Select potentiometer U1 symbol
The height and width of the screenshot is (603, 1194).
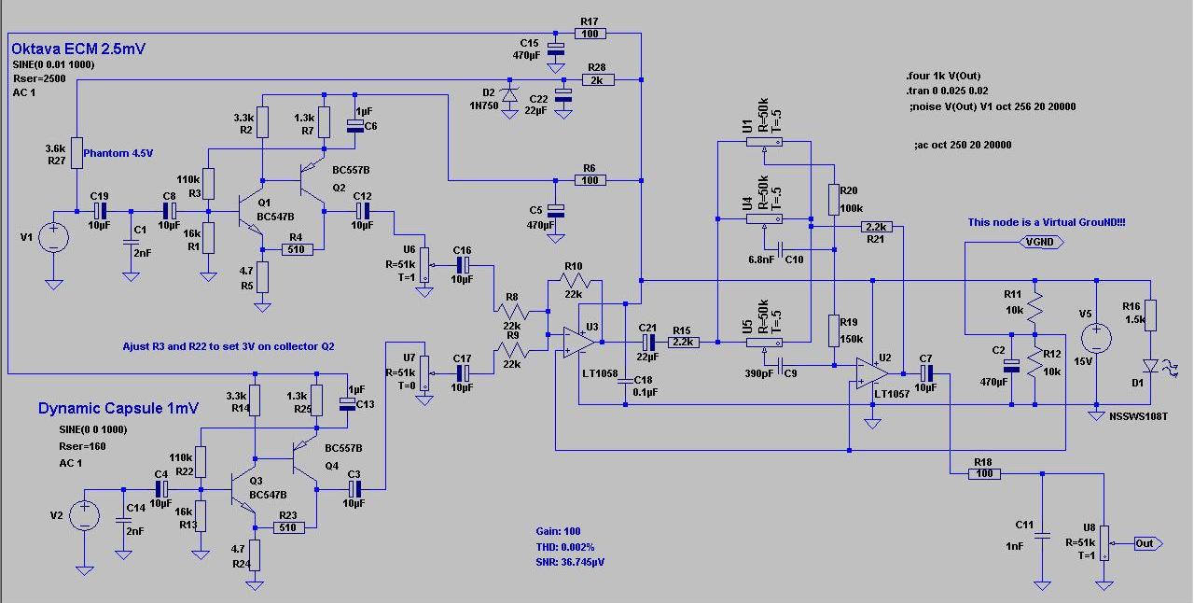[764, 142]
